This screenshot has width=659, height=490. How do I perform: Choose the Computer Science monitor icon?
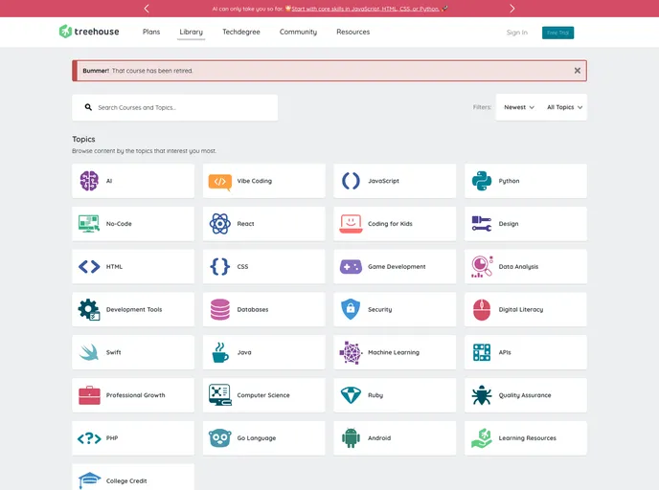(x=219, y=395)
